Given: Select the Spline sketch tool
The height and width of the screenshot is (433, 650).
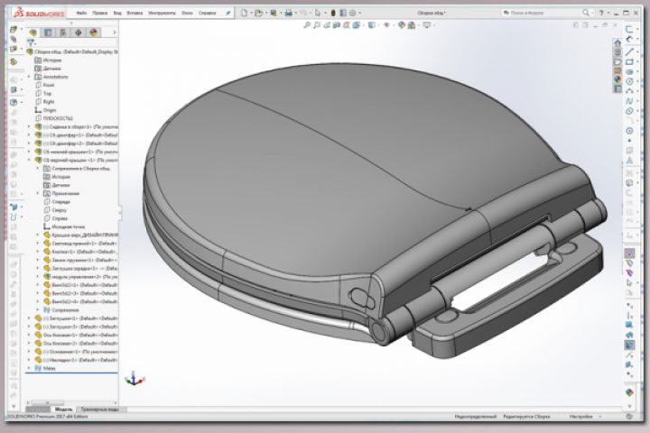Looking at the screenshot, I should point(630,101).
